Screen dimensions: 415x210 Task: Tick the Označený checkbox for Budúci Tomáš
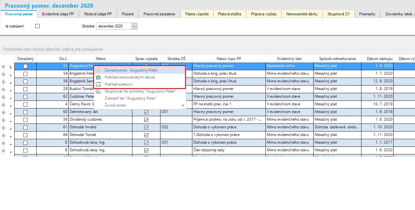click(25, 89)
